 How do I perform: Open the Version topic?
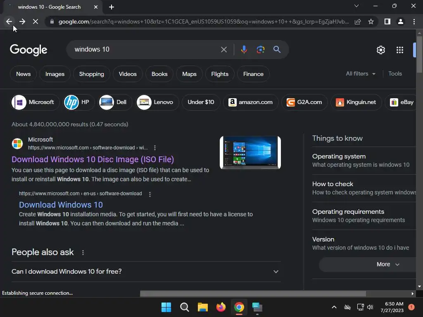point(364,244)
